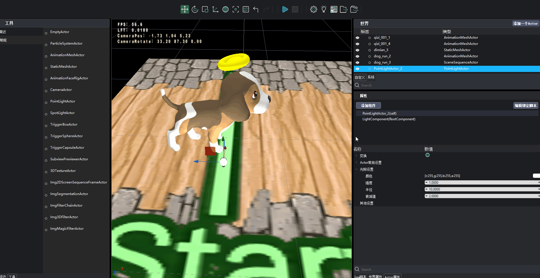
Task: Select the dog_run_3 row in world list
Action: click(x=447, y=62)
